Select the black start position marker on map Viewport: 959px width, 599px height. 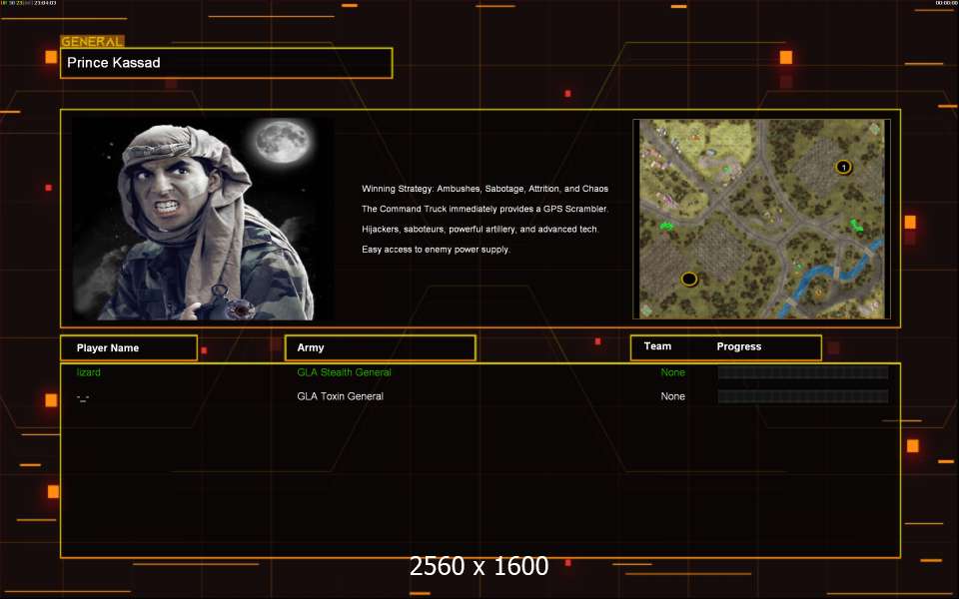(x=689, y=280)
